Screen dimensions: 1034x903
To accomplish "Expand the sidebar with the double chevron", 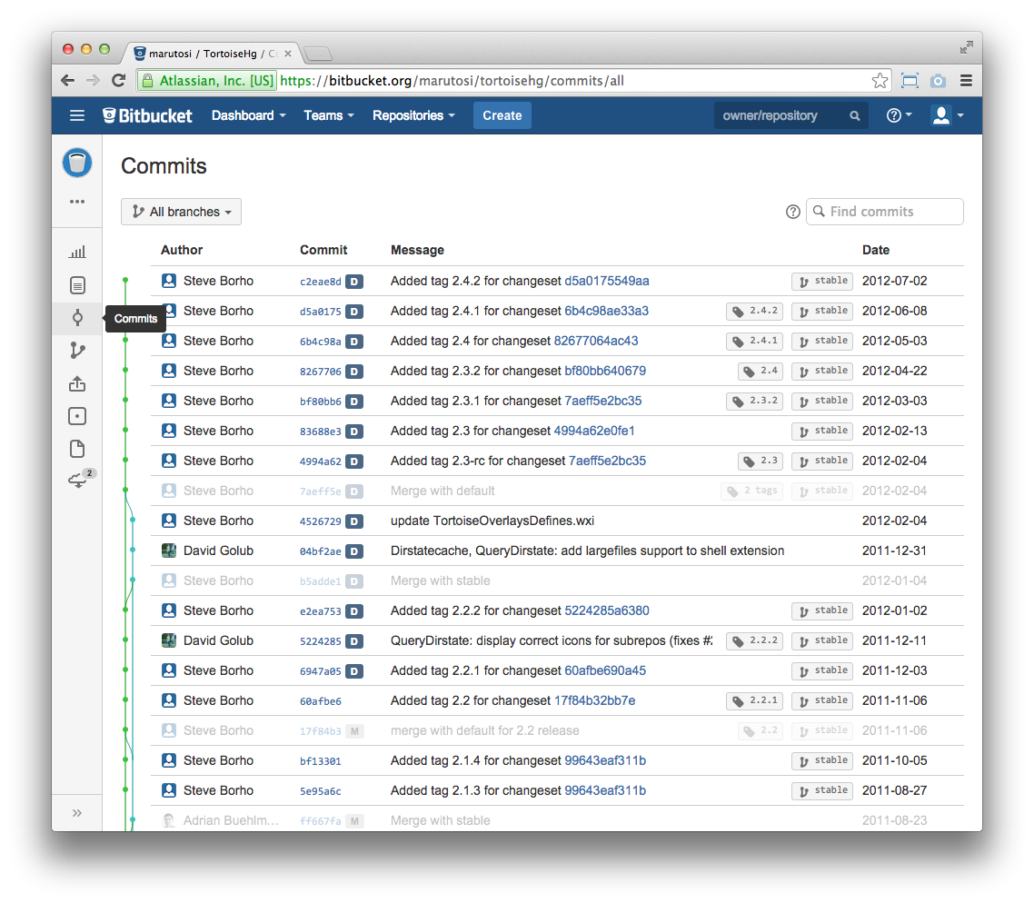I will (x=77, y=813).
